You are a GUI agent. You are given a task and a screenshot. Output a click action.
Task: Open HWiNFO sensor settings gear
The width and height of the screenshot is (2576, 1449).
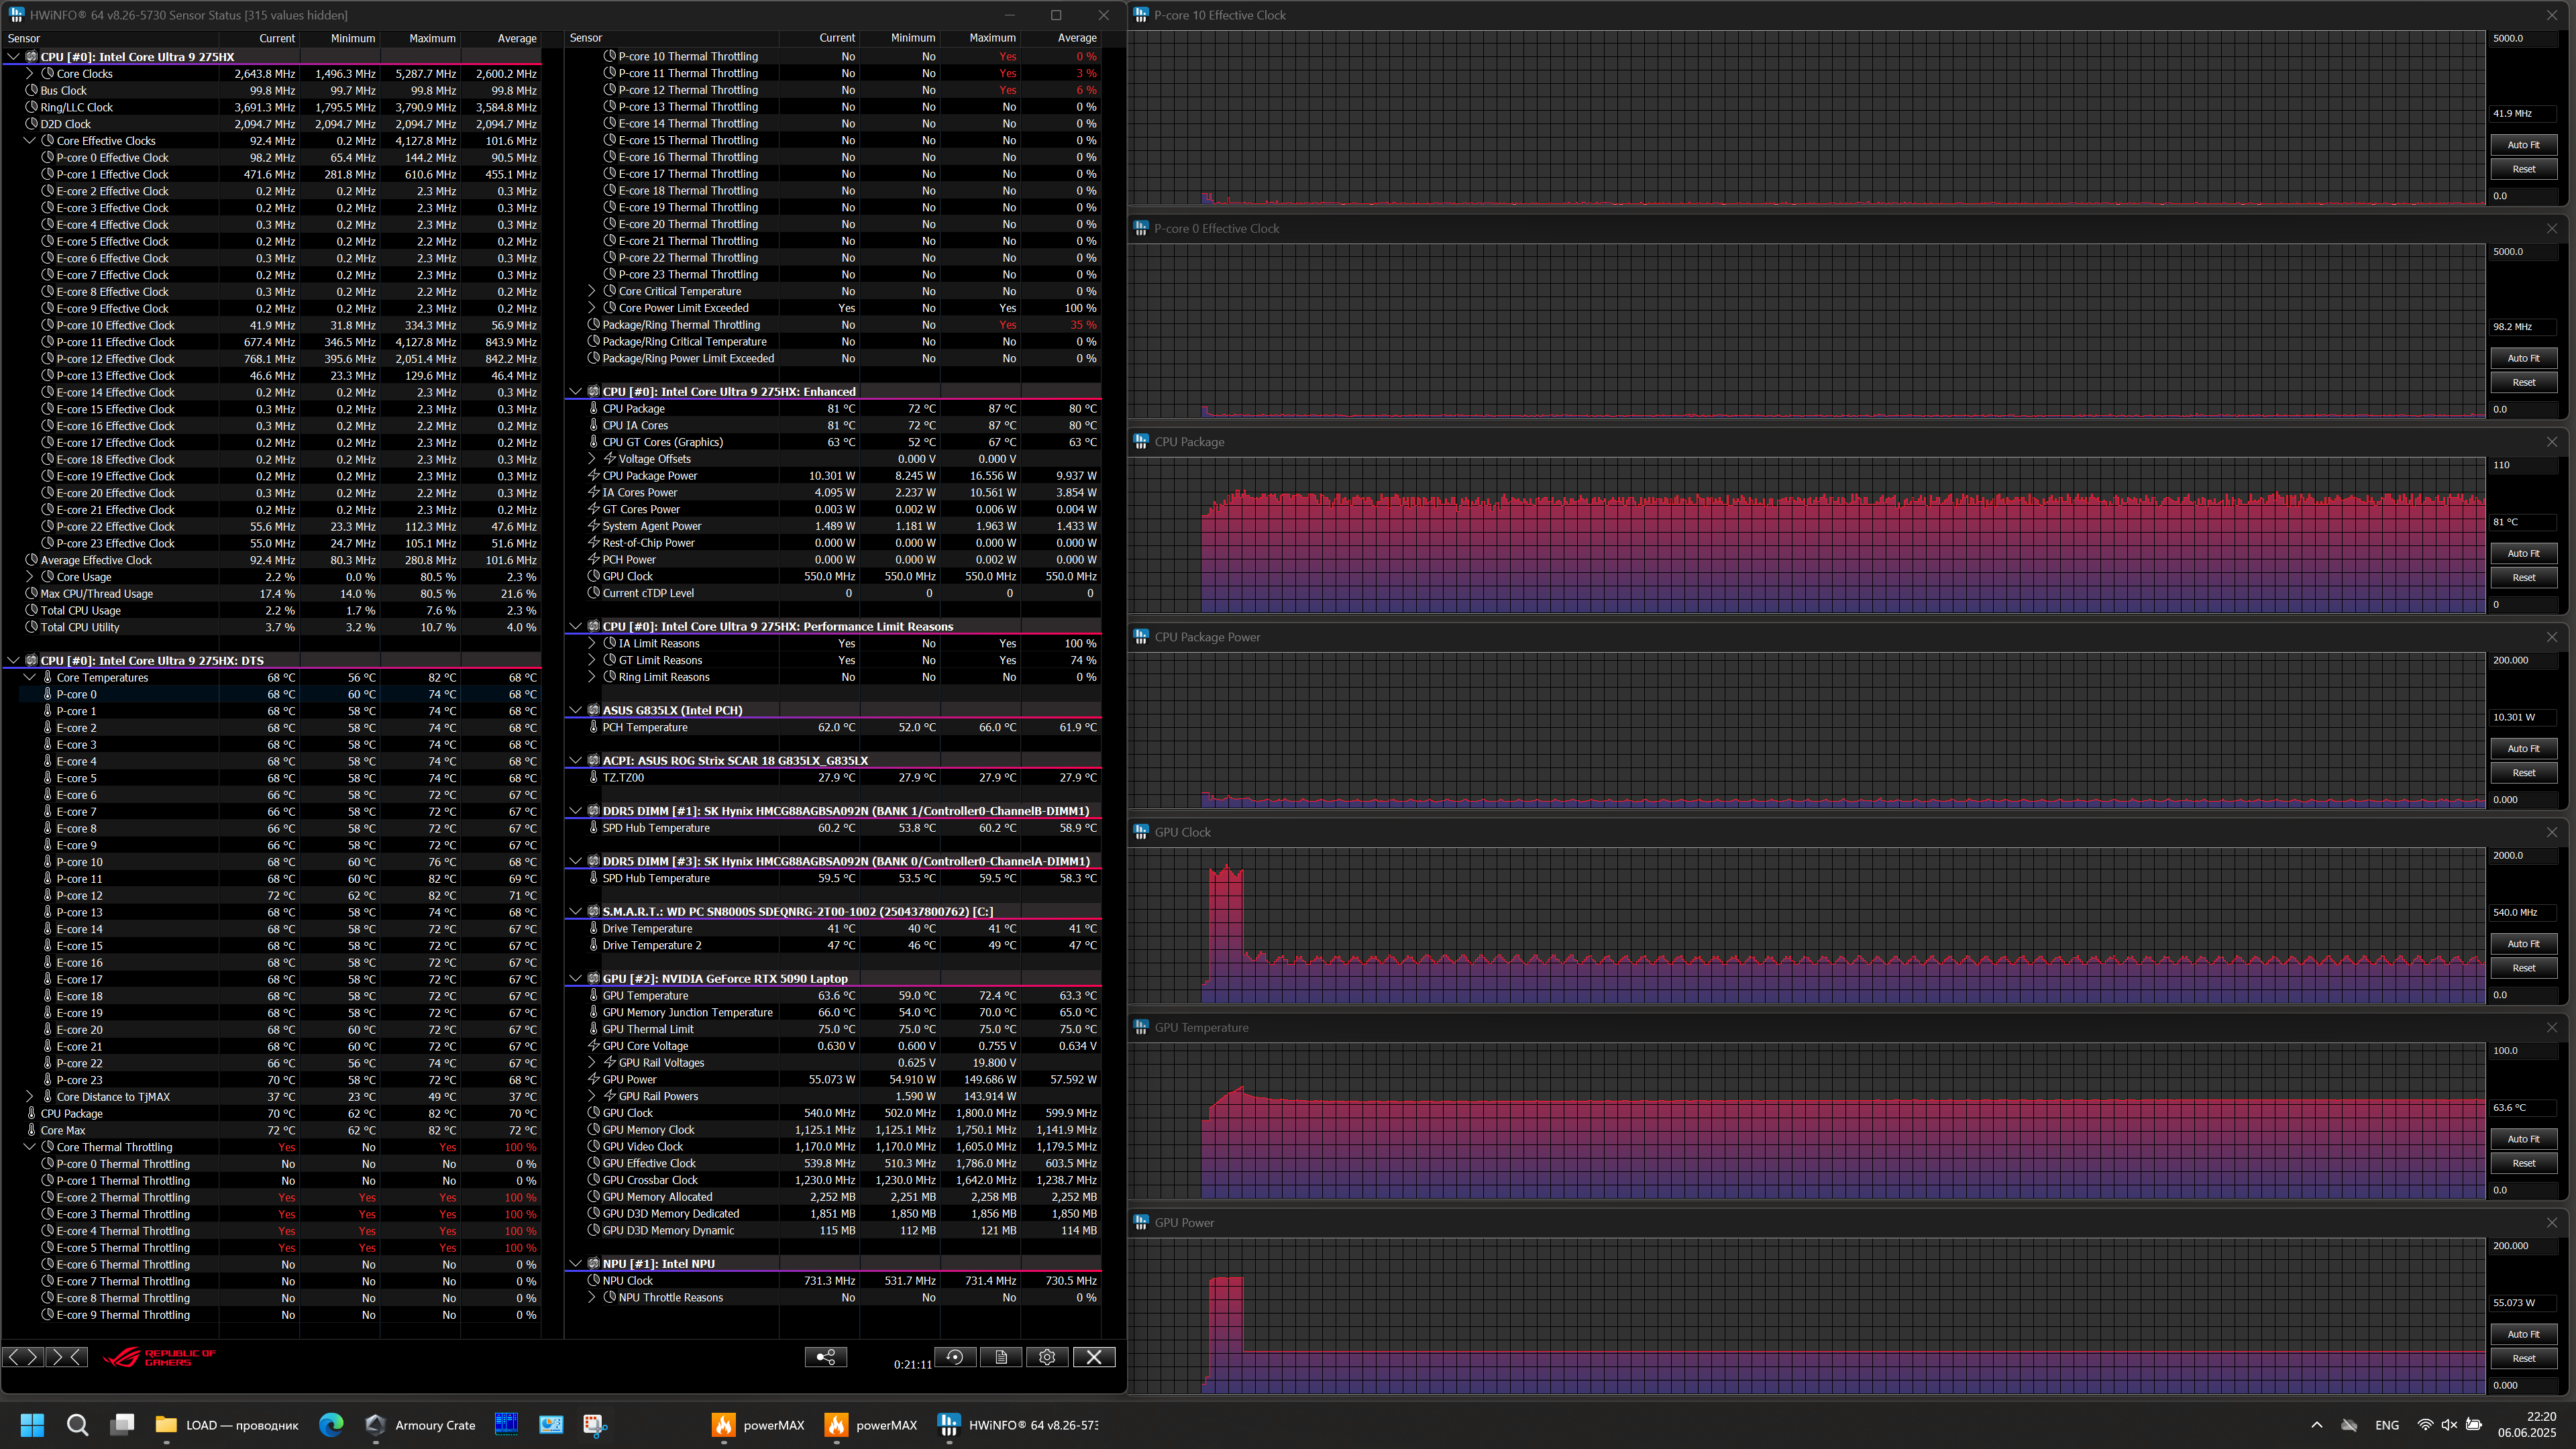[x=1047, y=1357]
